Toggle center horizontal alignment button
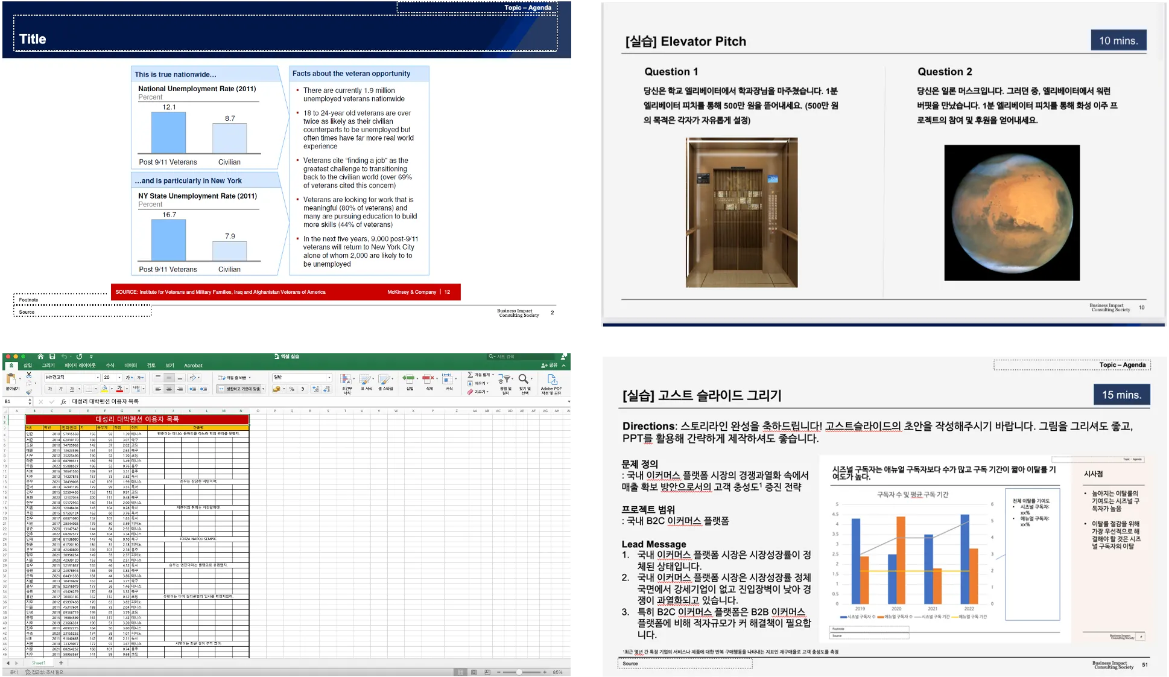The image size is (1169, 677). pyautogui.click(x=169, y=389)
